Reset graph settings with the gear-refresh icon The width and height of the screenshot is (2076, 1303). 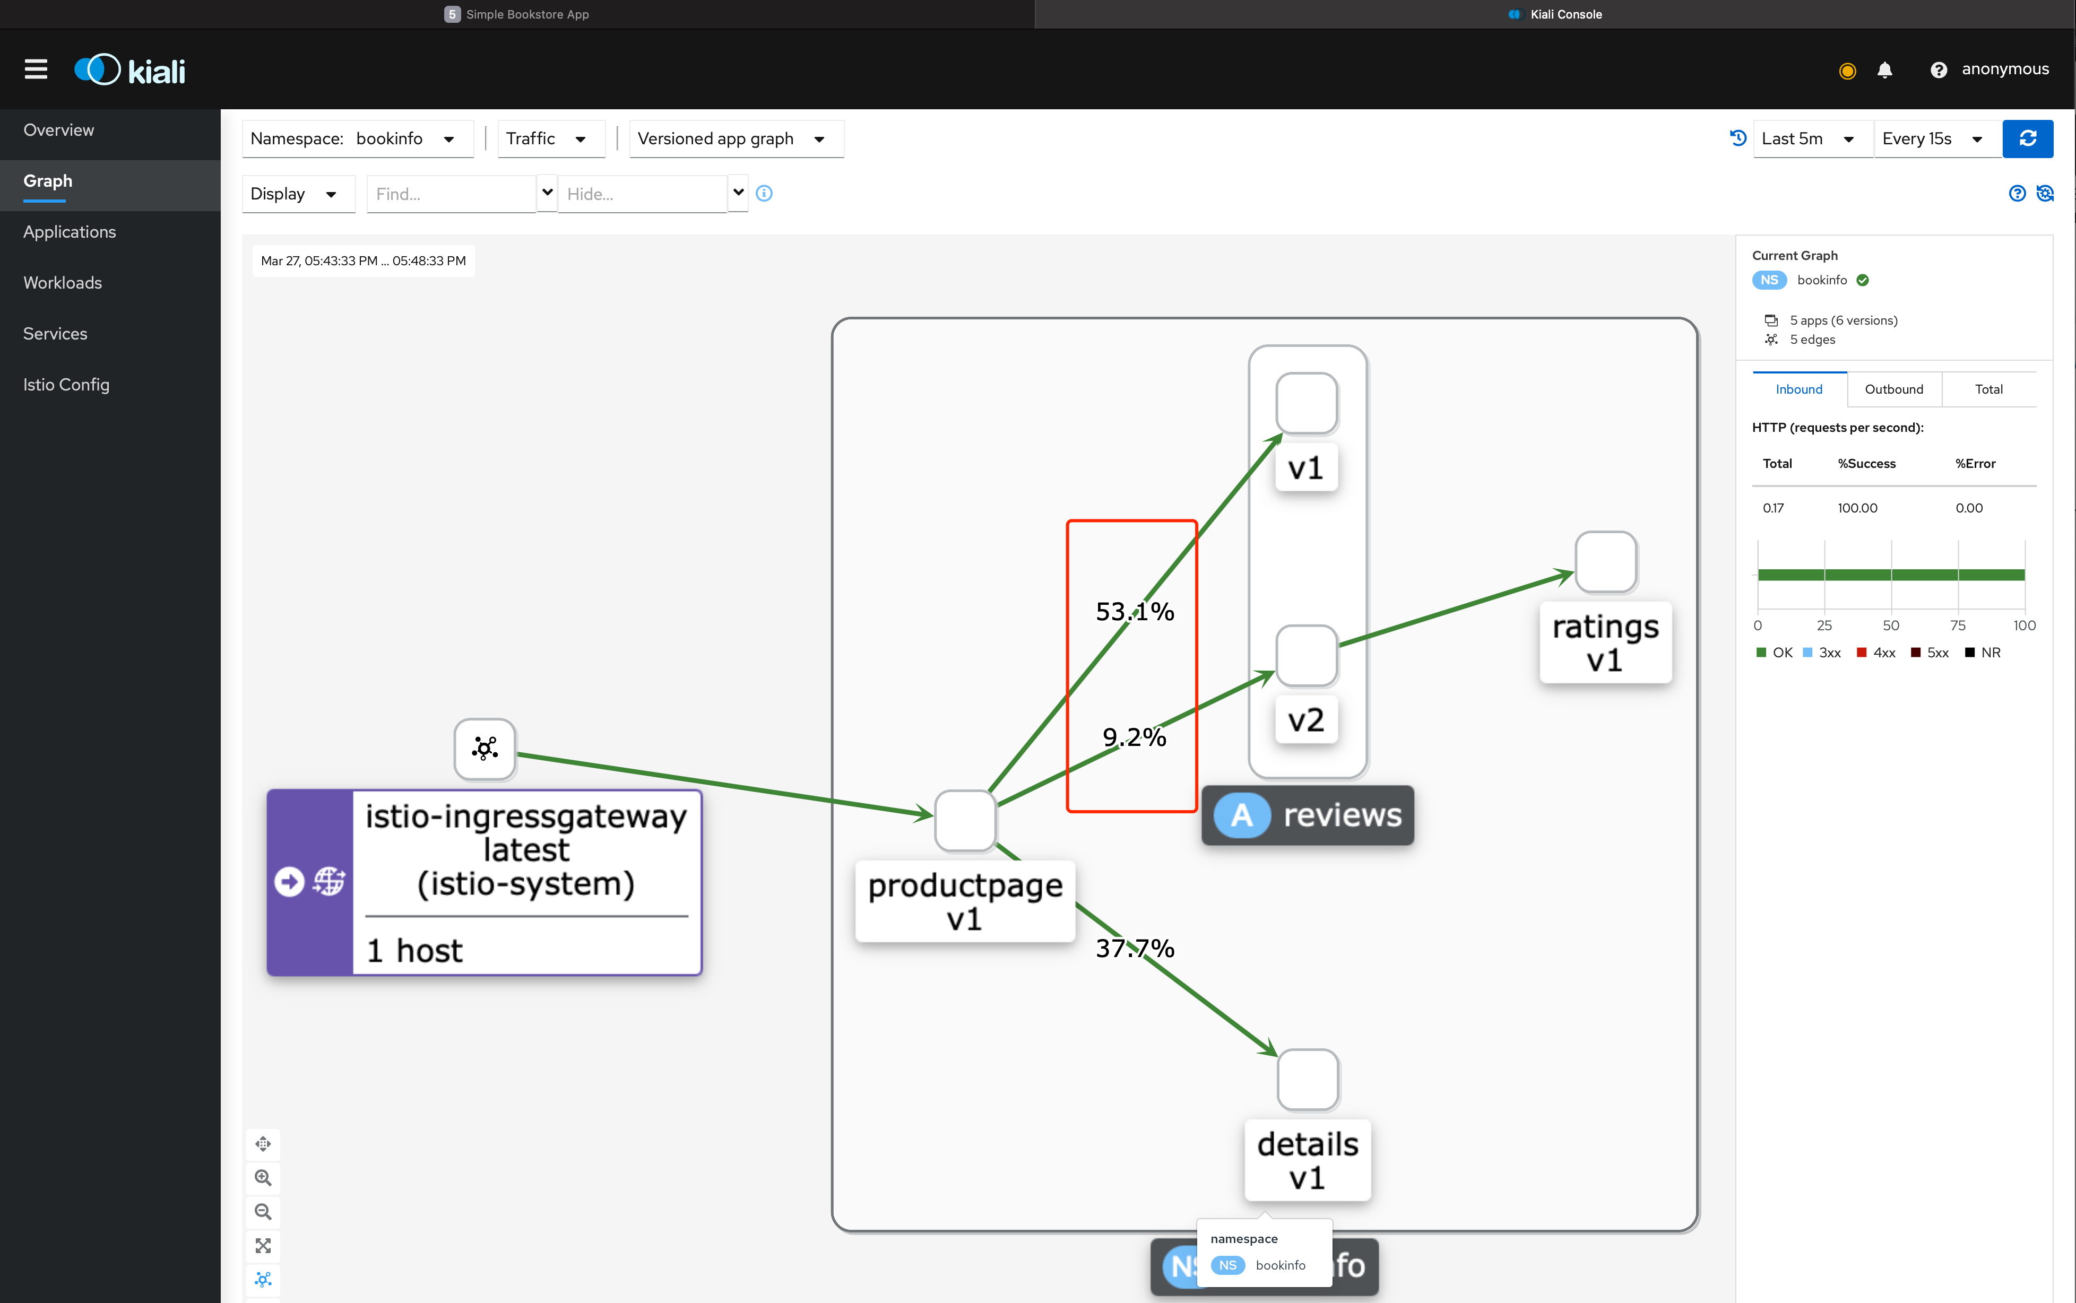pyautogui.click(x=2045, y=193)
